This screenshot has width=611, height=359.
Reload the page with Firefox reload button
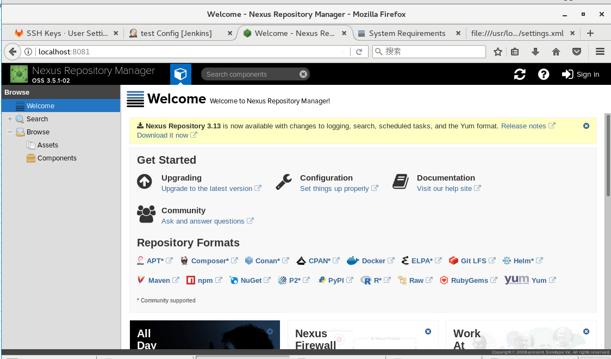click(359, 52)
